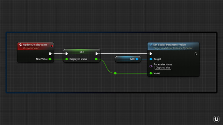Select the UpdateDisplayValue custom event node title
Image resolution: width=223 pixels, height=125 pixels.
tap(35, 45)
